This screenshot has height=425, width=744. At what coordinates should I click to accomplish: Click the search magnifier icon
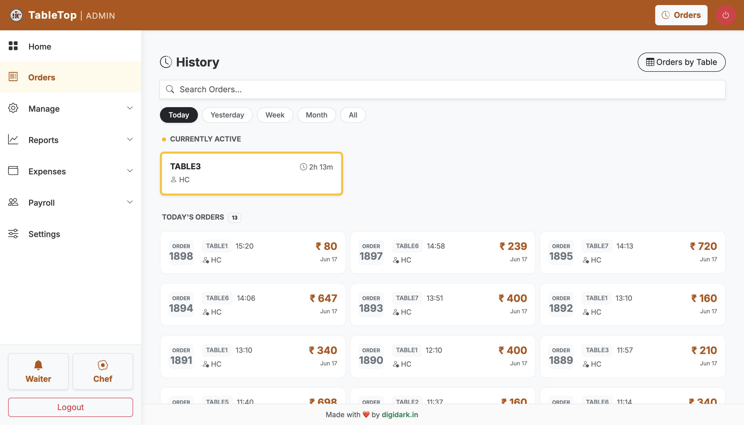click(x=170, y=89)
